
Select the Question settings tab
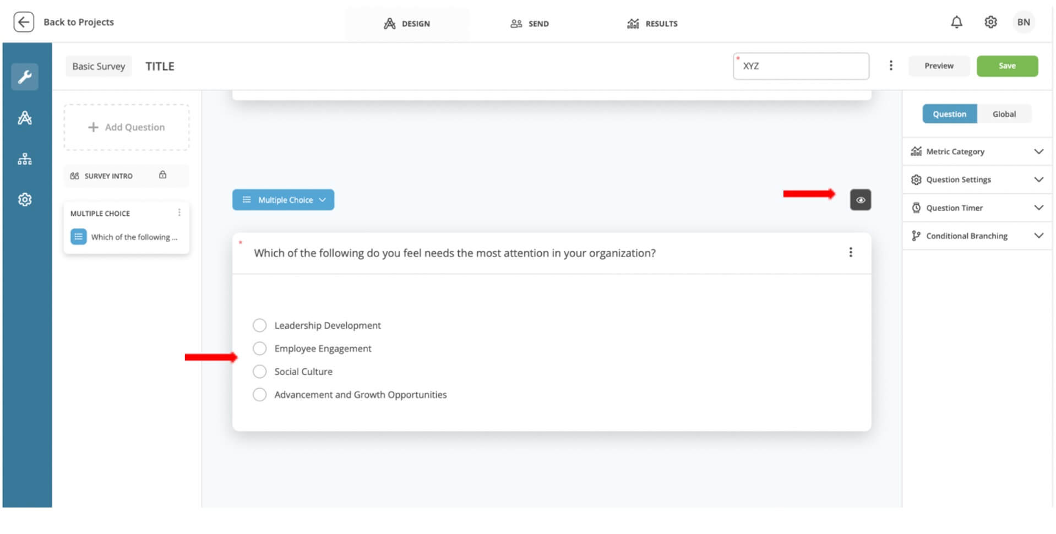[x=950, y=114]
